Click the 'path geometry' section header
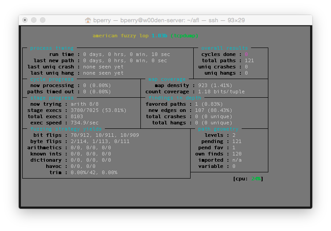Screen dimensions: 331x231 click(218, 129)
